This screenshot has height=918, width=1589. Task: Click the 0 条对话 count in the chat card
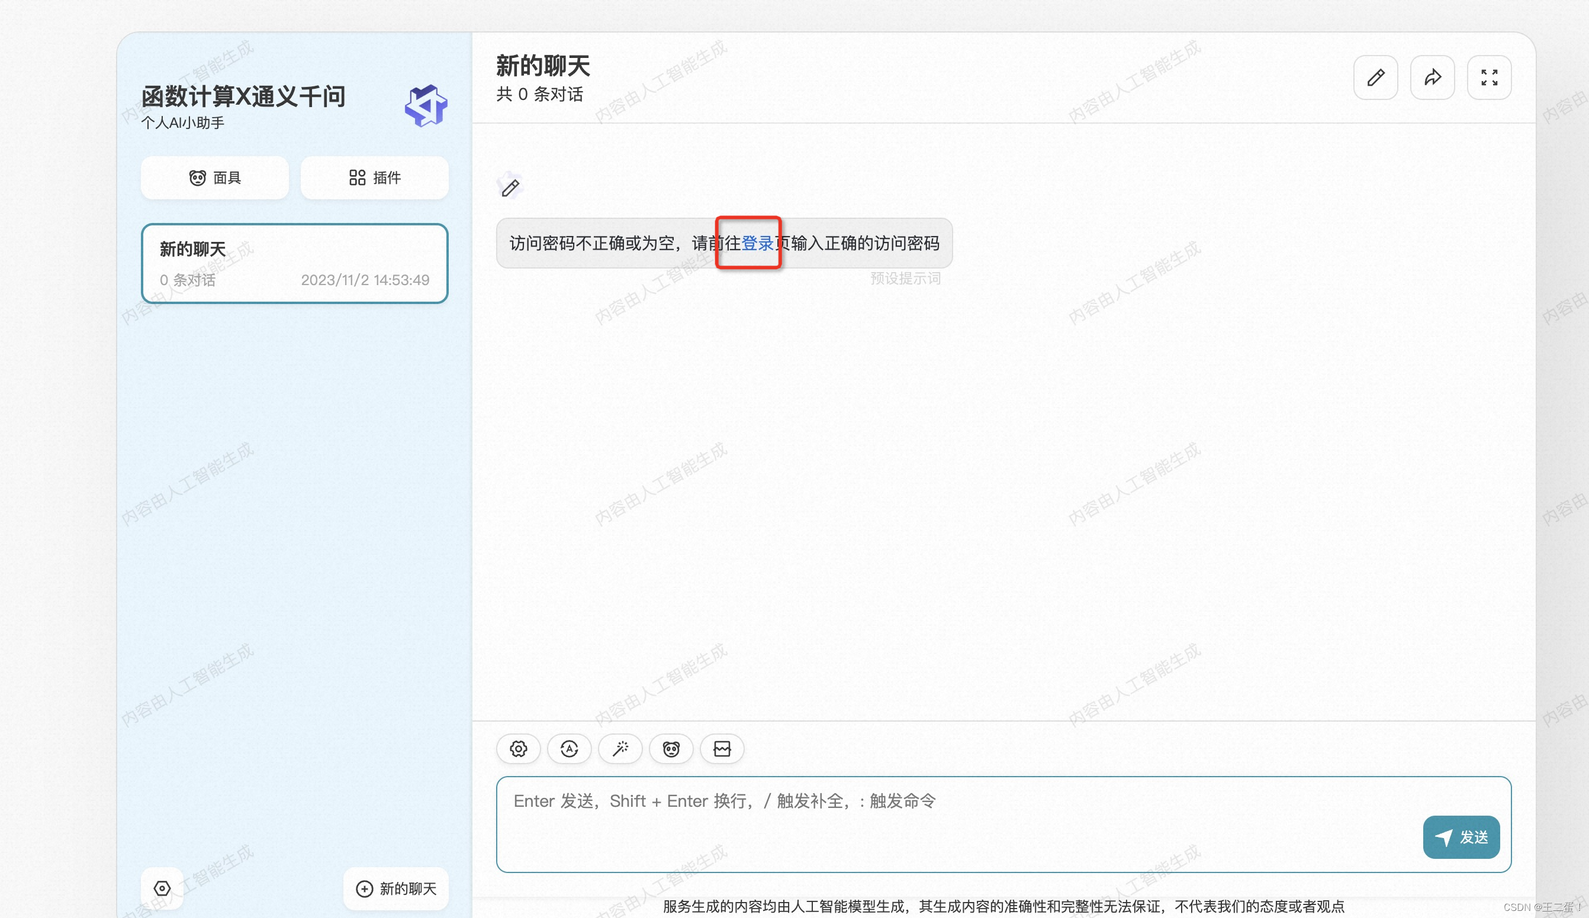tap(187, 280)
